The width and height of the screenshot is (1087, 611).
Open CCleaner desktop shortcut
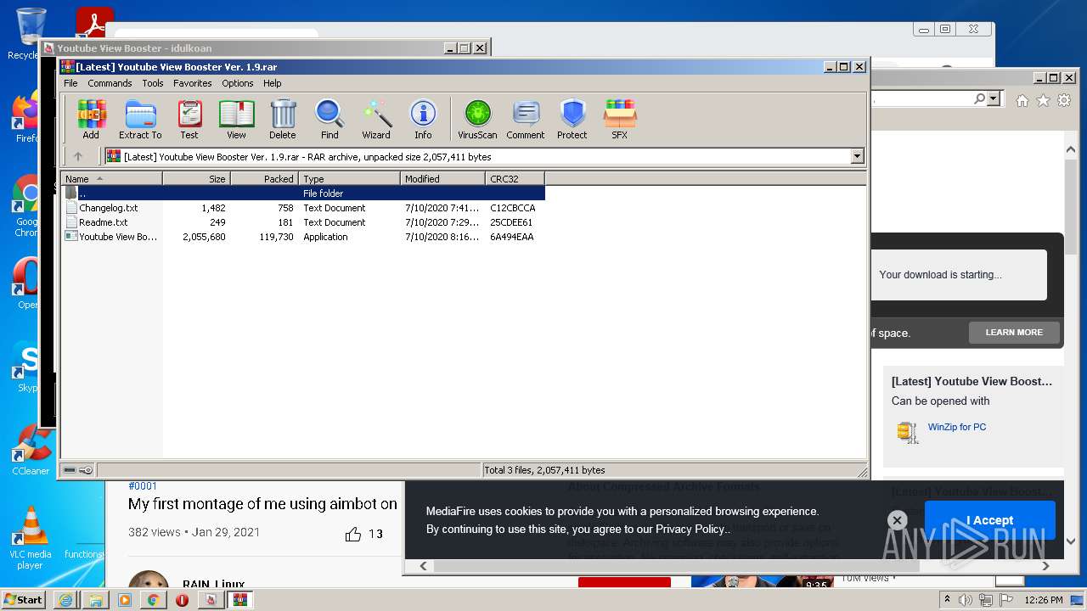pos(31,450)
